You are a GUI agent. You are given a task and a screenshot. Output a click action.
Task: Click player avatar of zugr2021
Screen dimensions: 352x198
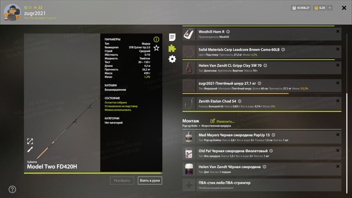coord(12,12)
